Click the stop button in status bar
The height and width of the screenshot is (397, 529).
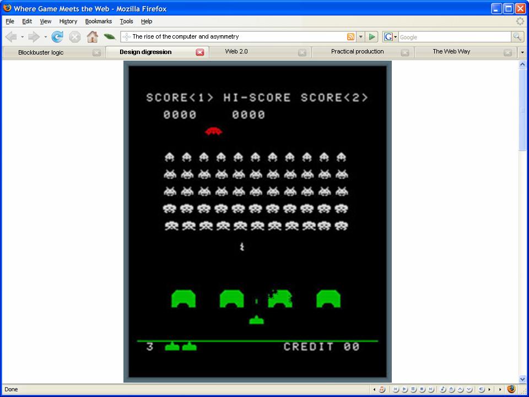click(422, 389)
